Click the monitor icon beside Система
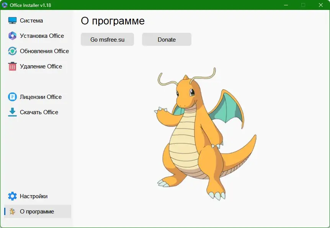Image resolution: width=330 pixels, height=228 pixels. pyautogui.click(x=12, y=21)
